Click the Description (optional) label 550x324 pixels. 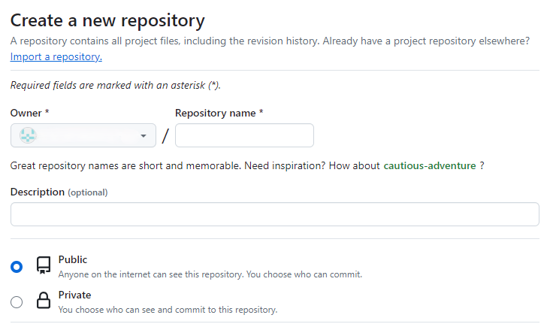pos(59,192)
